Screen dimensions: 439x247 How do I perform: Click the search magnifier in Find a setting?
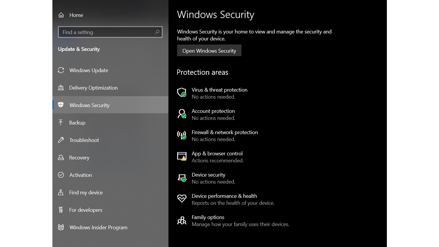pos(157,32)
